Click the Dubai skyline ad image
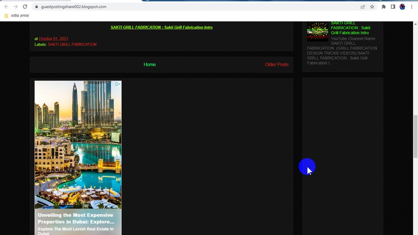This screenshot has height=235, width=418. click(x=78, y=145)
